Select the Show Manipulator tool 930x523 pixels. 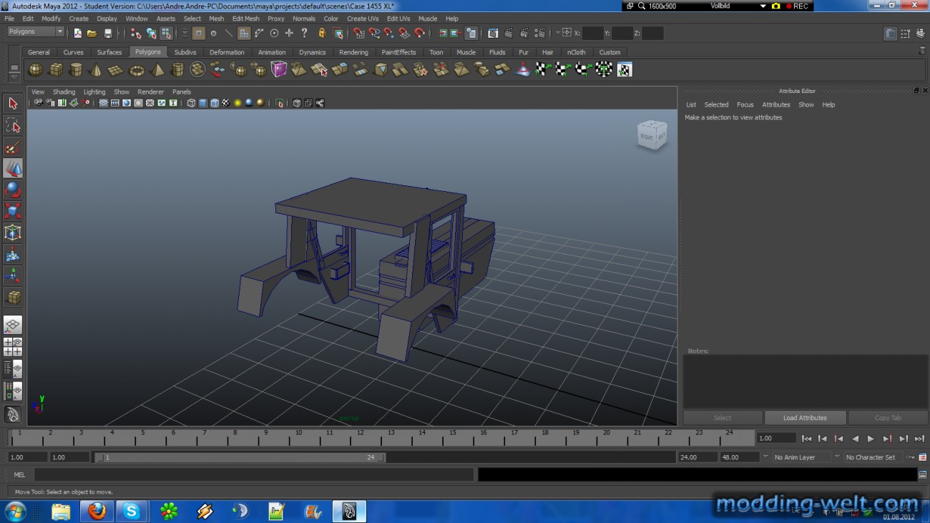(13, 275)
